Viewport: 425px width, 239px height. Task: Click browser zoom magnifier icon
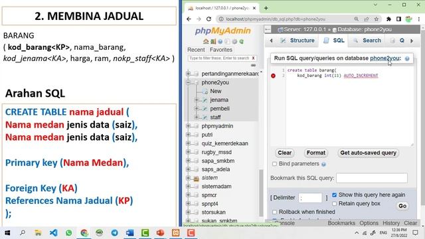pyautogui.click(x=356, y=19)
